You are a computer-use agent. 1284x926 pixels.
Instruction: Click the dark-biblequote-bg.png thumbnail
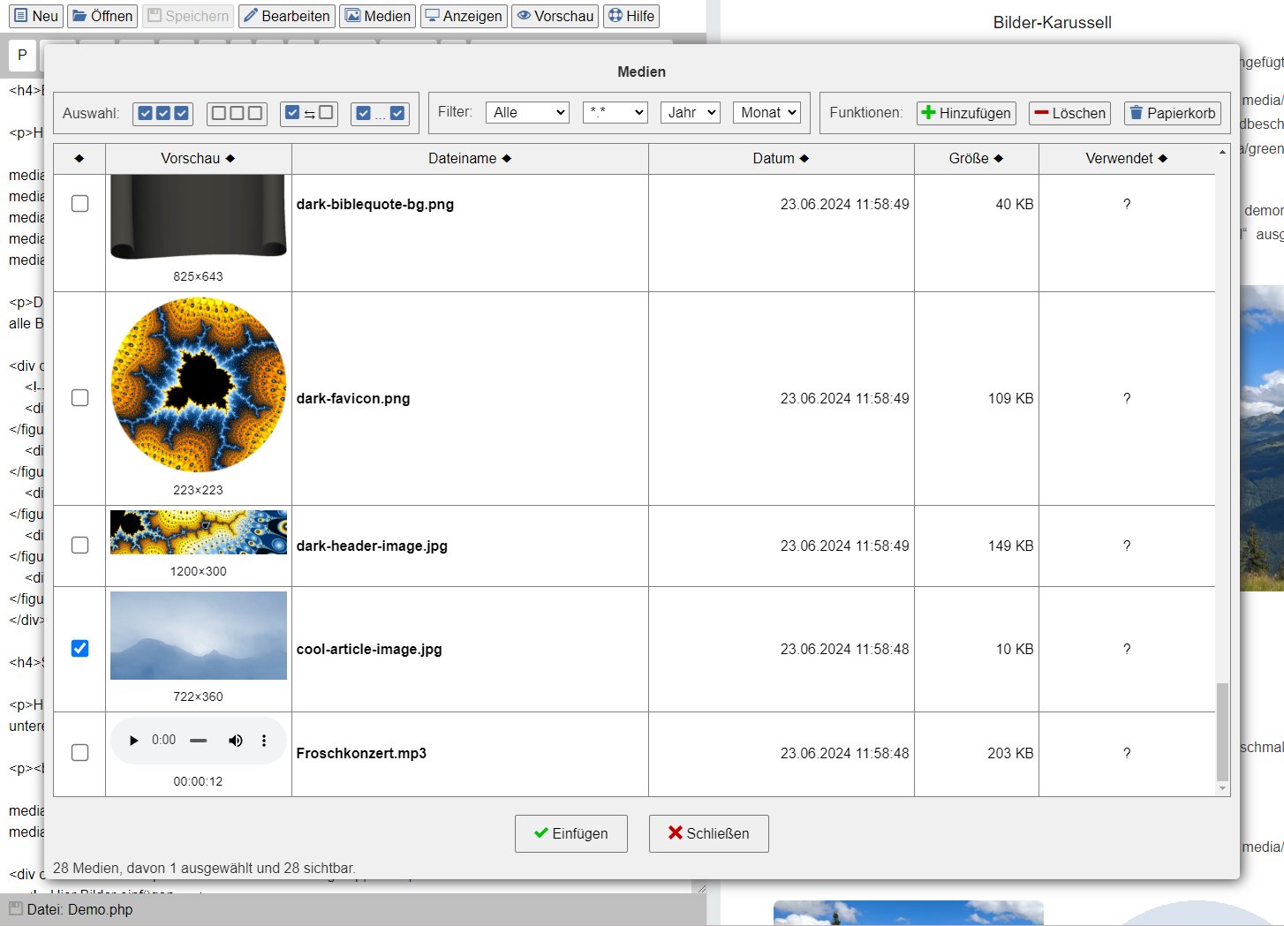199,217
